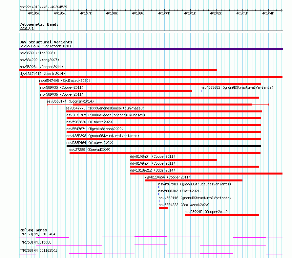Open the TNRC6B|NM_015088 transcript label
This screenshot has height=258, width=292.
click(35, 242)
